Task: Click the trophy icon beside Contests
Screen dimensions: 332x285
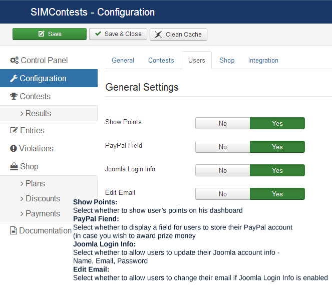Action: point(14,96)
